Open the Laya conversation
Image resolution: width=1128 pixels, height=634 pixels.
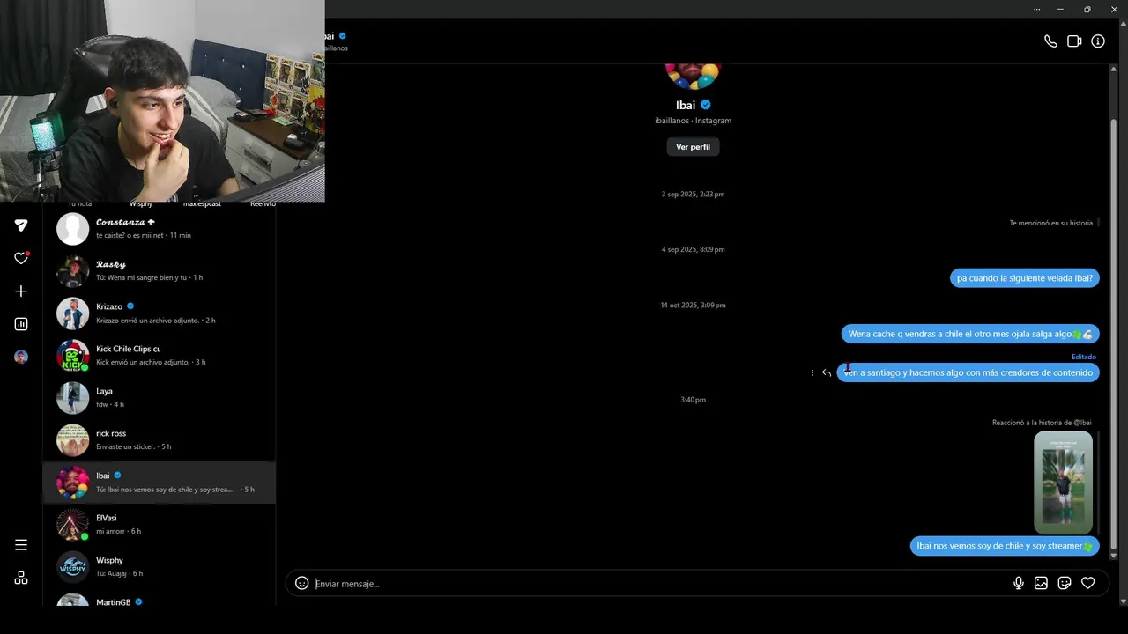tap(159, 398)
